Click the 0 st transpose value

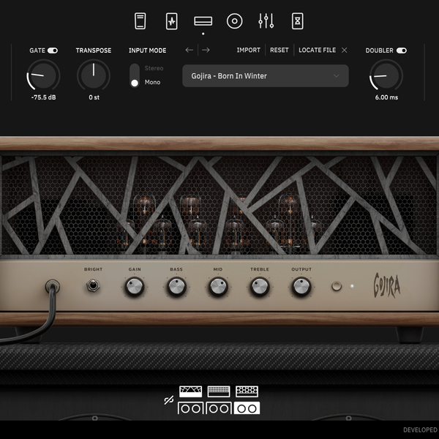coord(94,97)
